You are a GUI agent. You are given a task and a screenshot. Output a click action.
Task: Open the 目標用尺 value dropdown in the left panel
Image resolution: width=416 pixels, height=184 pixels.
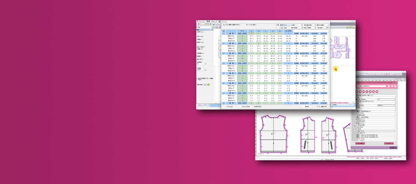click(201, 64)
